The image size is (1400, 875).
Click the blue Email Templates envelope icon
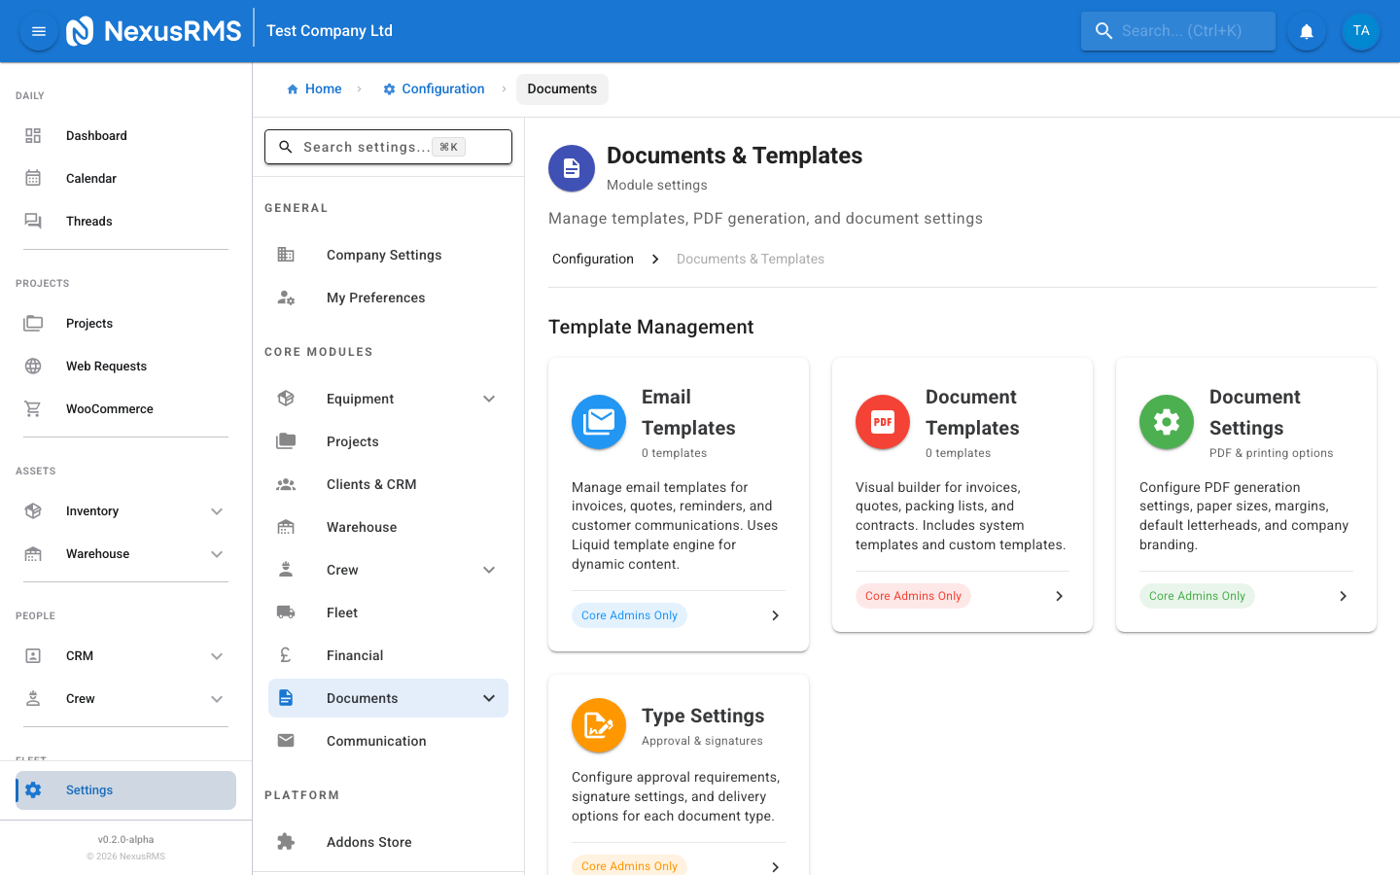tap(598, 422)
